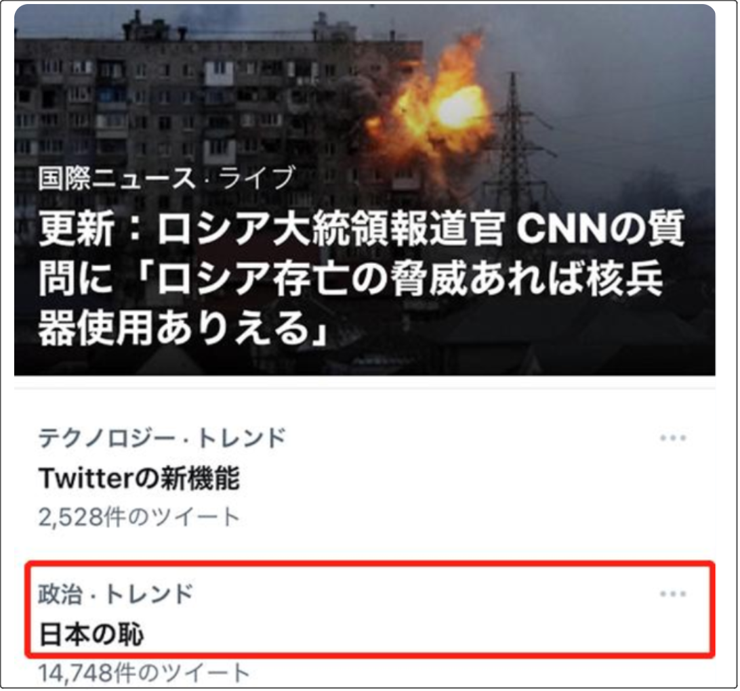View the 2,528件のツイート count

(139, 517)
